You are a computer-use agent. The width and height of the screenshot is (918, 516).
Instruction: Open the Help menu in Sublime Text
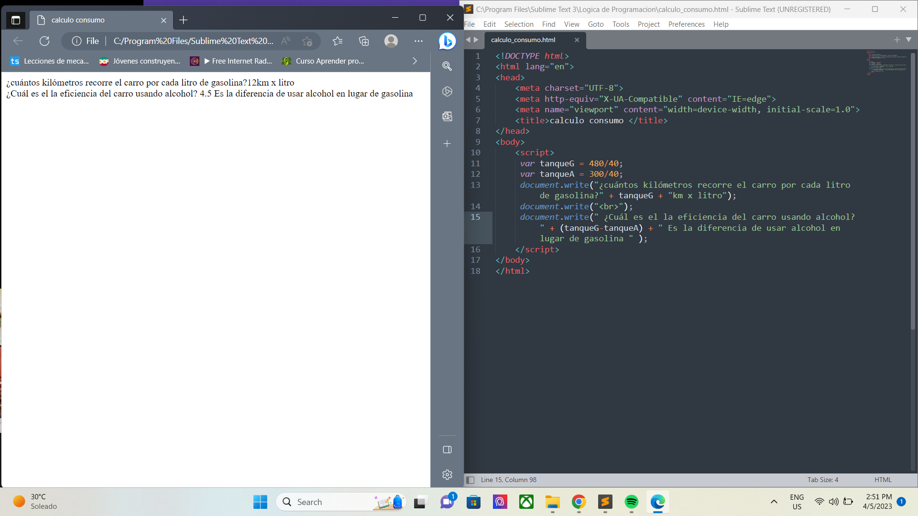(x=721, y=24)
